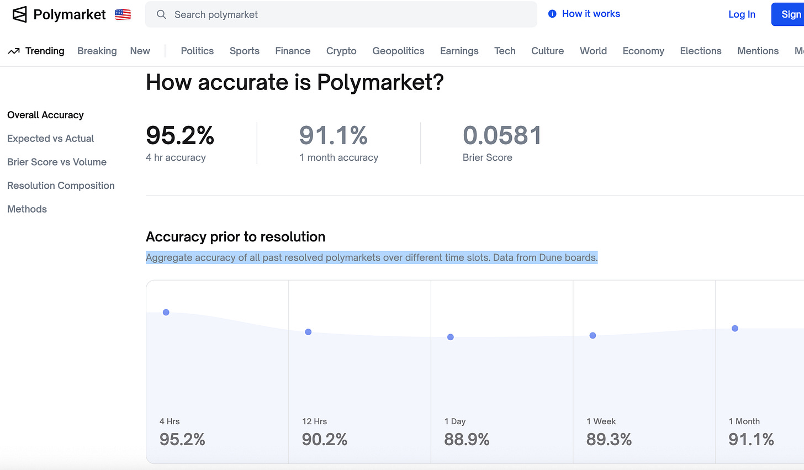Select the Sports category
This screenshot has height=470, width=804.
click(x=245, y=51)
